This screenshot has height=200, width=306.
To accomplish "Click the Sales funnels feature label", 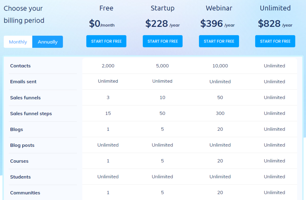I will pos(25,98).
